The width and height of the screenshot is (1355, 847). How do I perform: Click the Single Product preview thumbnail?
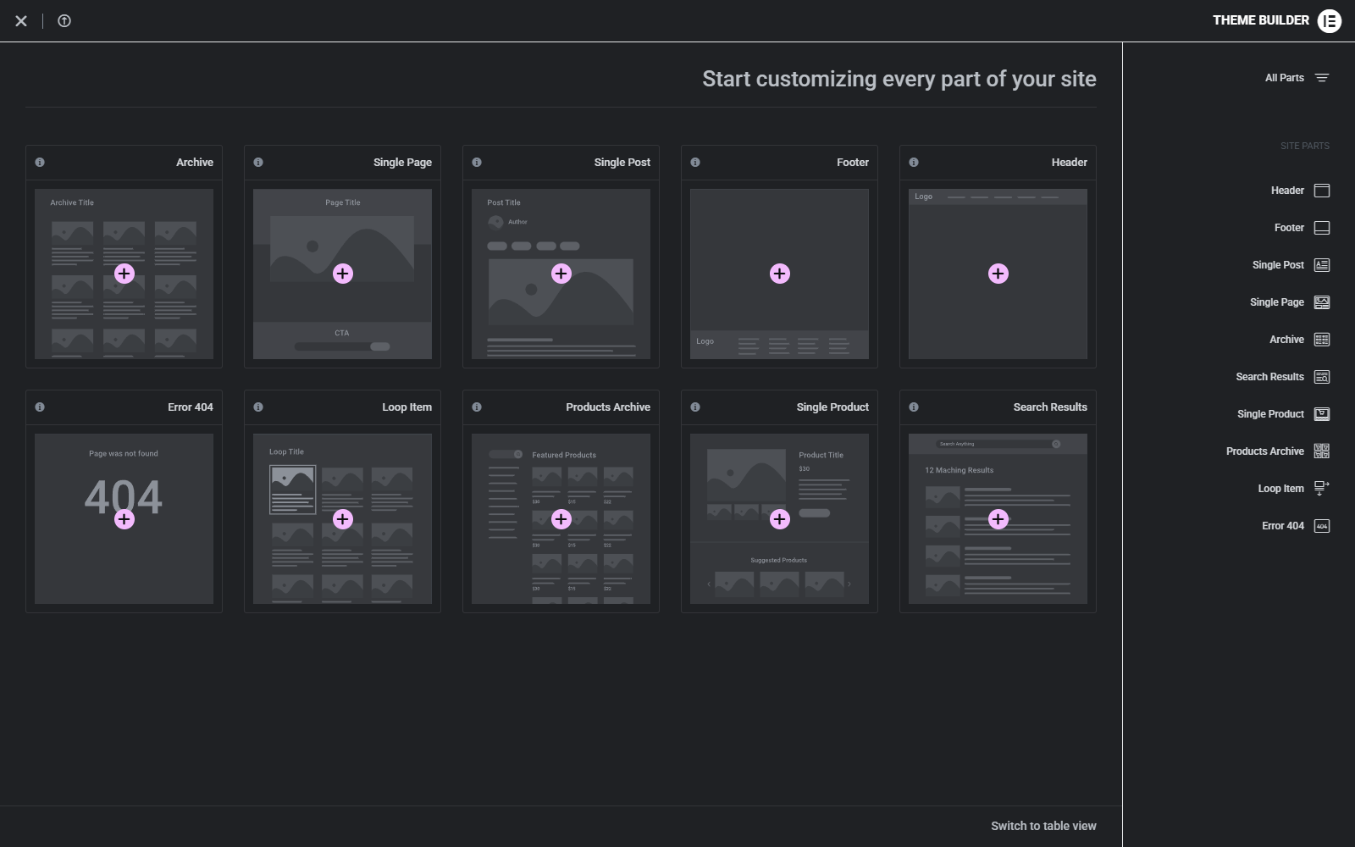pos(780,519)
